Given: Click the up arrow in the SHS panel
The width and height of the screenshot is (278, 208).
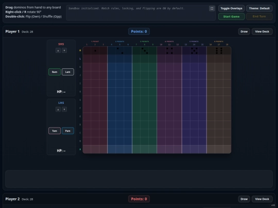Looking at the screenshot, I should pyautogui.click(x=58, y=50).
